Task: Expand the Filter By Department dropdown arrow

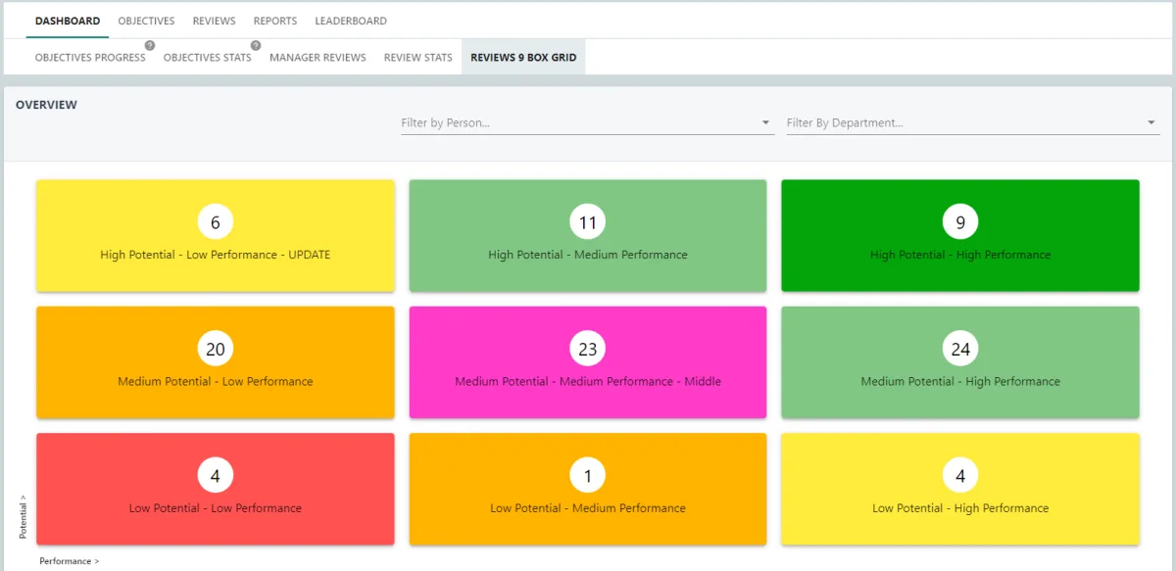Action: click(x=1151, y=123)
